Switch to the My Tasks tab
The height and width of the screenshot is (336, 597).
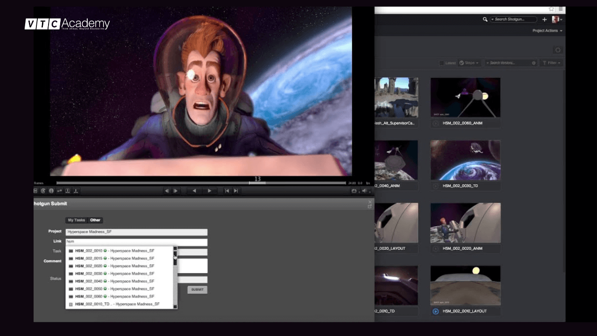[x=76, y=220]
